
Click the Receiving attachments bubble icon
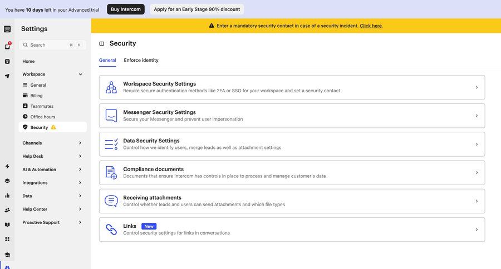(111, 201)
